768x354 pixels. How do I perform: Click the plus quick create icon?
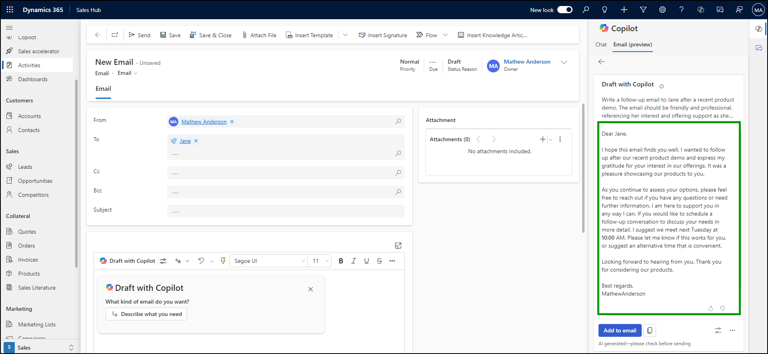pyautogui.click(x=624, y=10)
